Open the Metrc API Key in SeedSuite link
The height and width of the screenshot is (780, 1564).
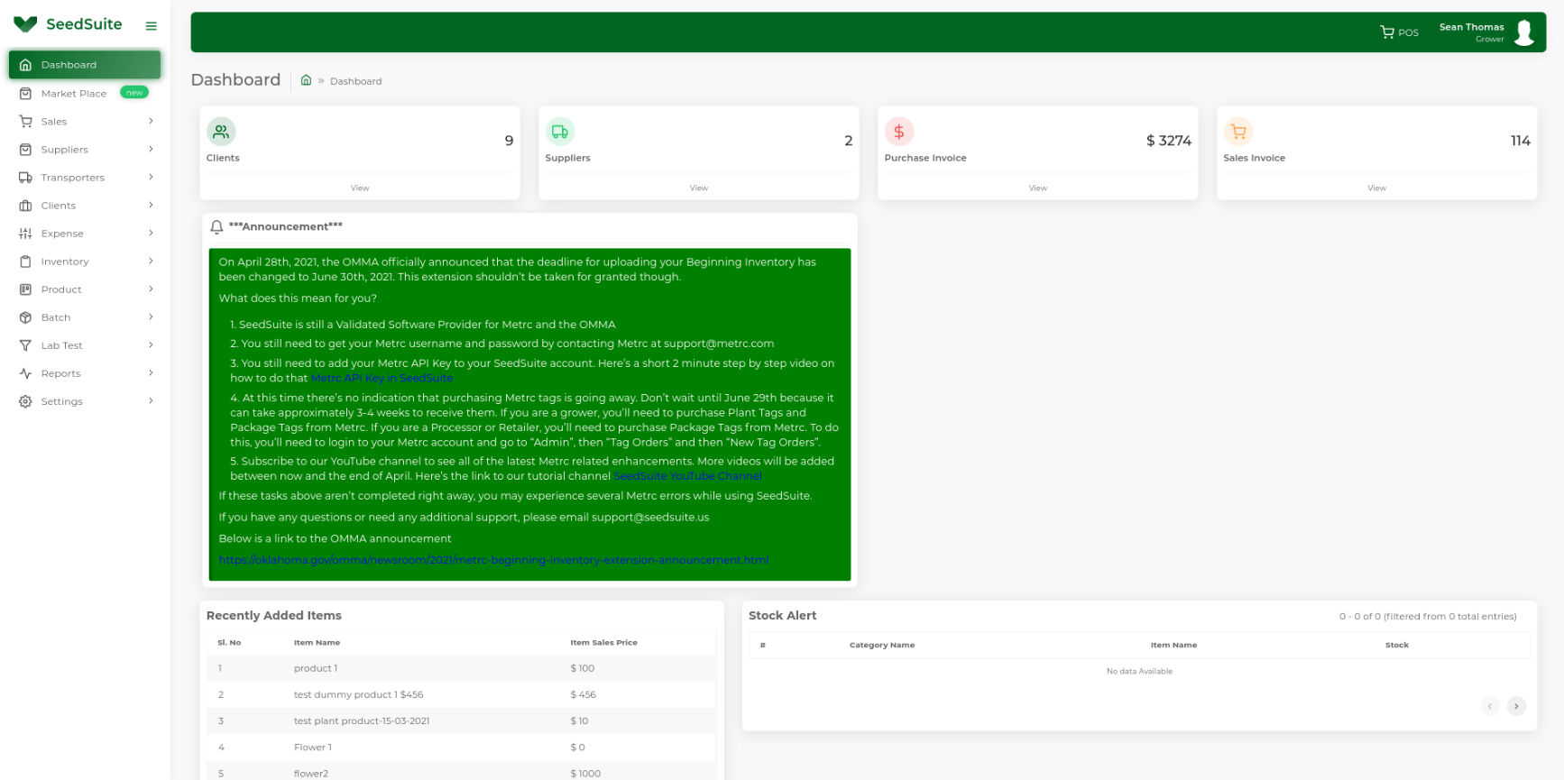(x=382, y=378)
